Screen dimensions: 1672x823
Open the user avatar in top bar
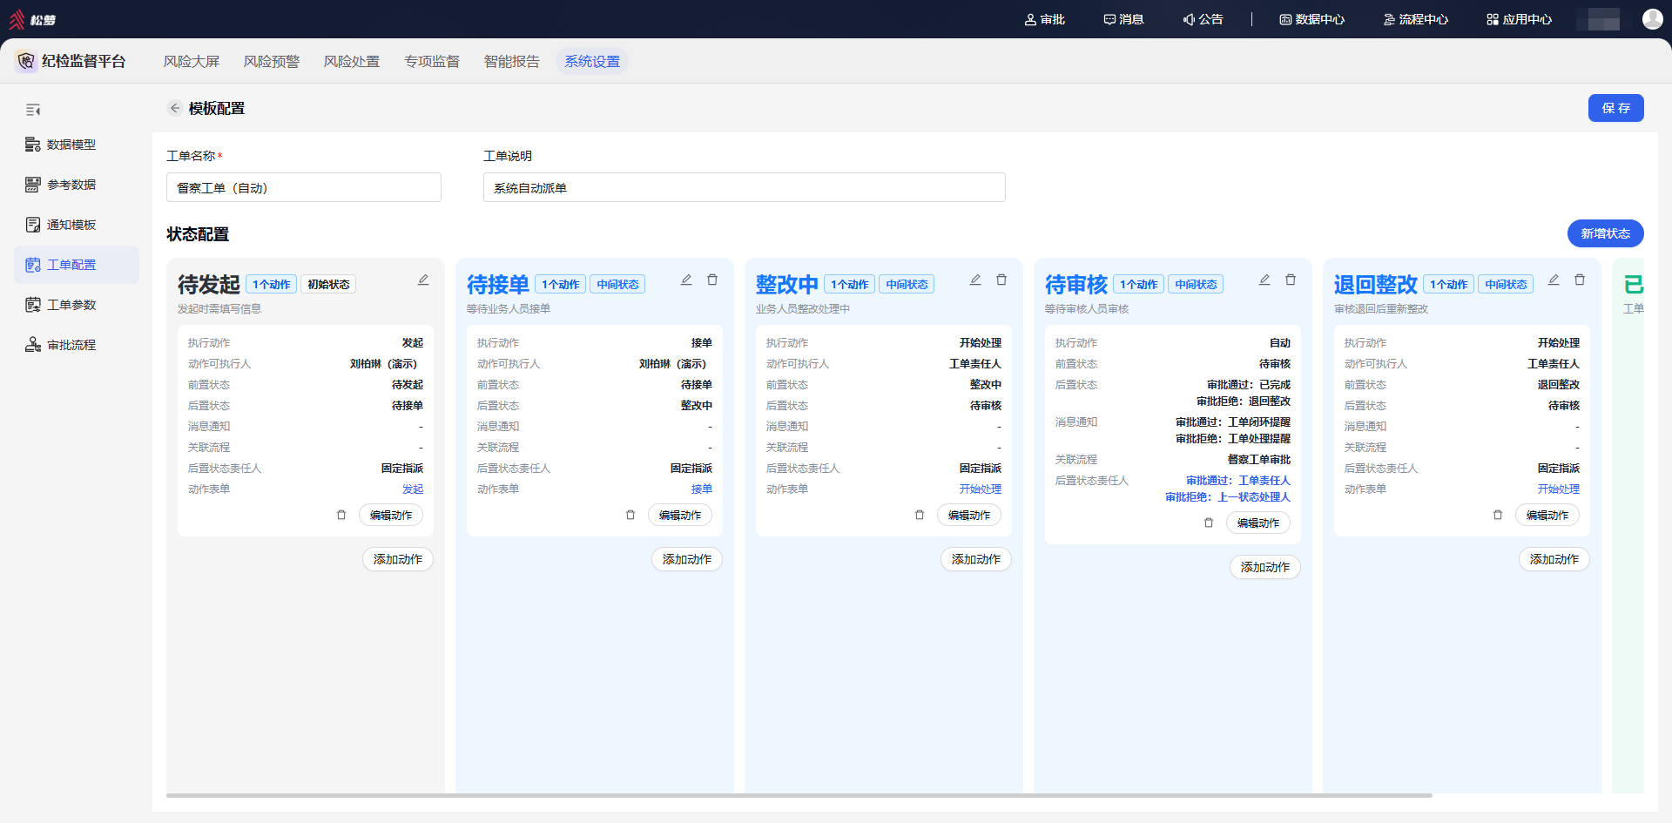click(1652, 19)
